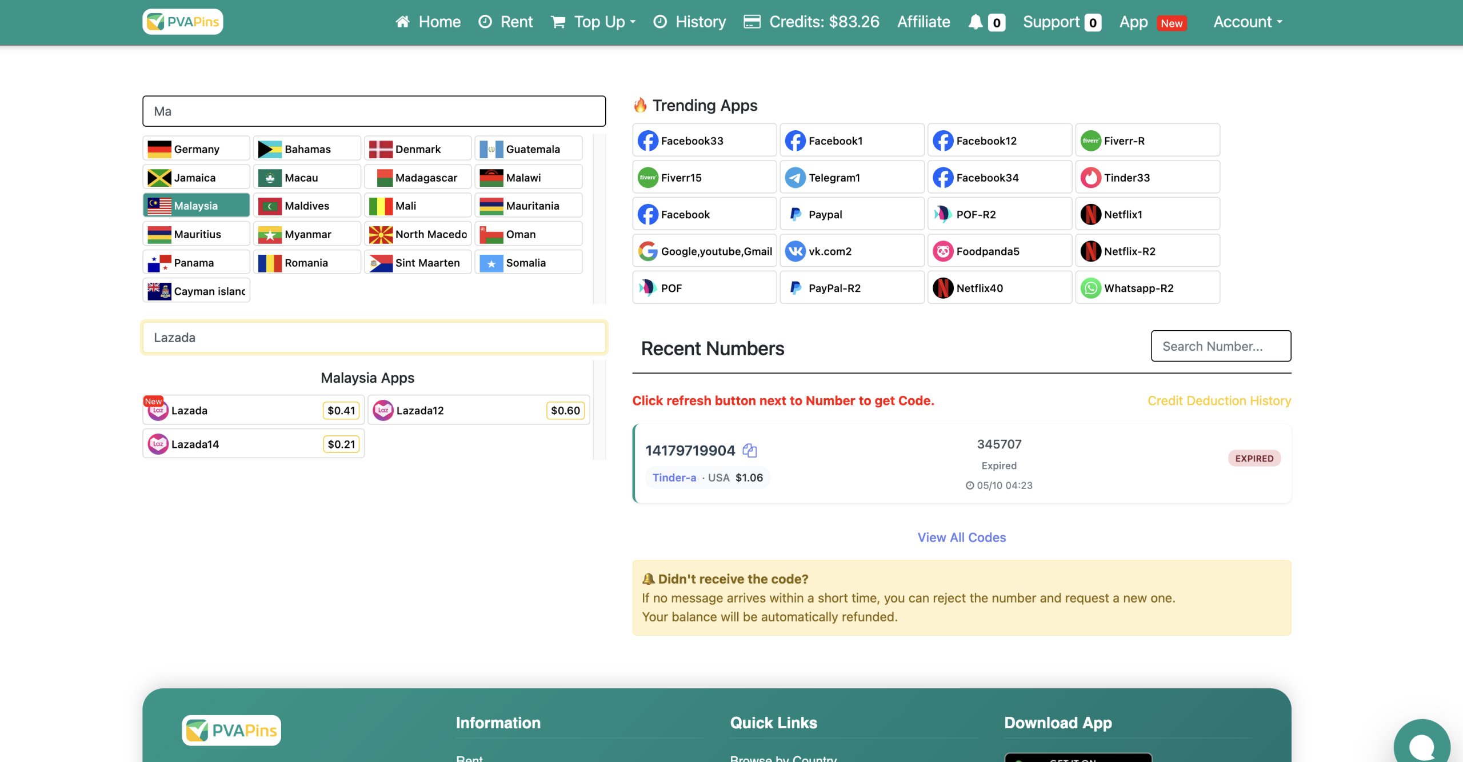Click the View All Codes link
This screenshot has height=762, width=1463.
tap(961, 538)
